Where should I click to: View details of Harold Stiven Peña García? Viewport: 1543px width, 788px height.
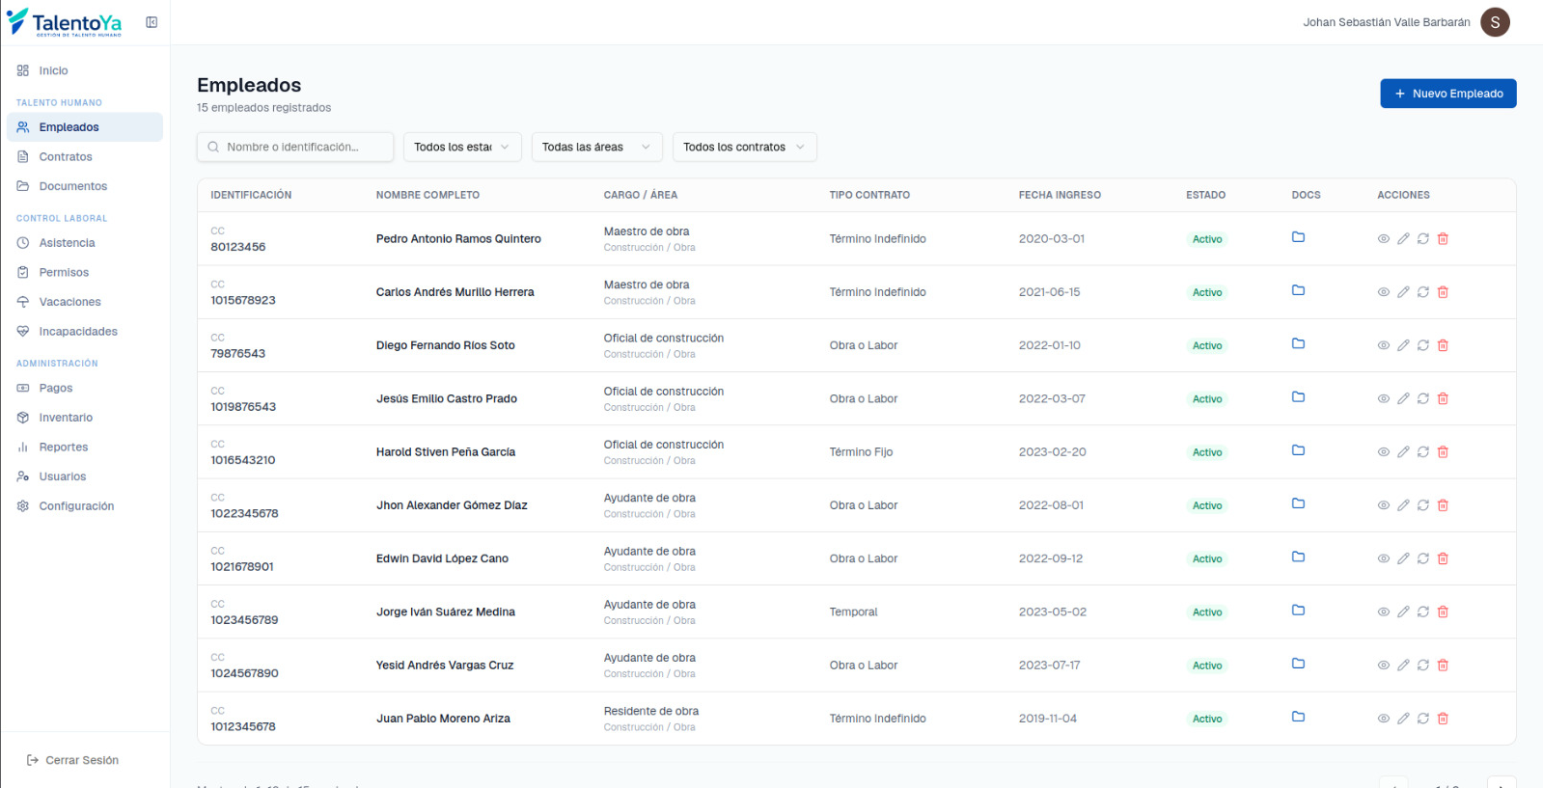1383,451
